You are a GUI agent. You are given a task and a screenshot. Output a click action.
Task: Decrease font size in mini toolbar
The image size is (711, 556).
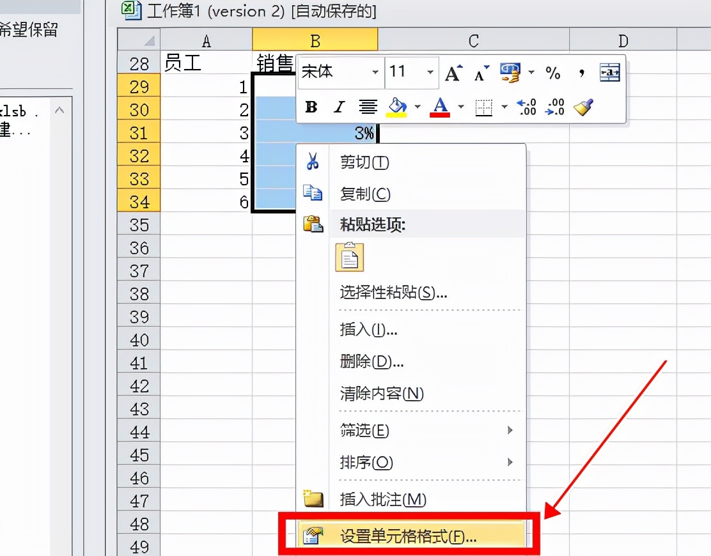(x=481, y=72)
